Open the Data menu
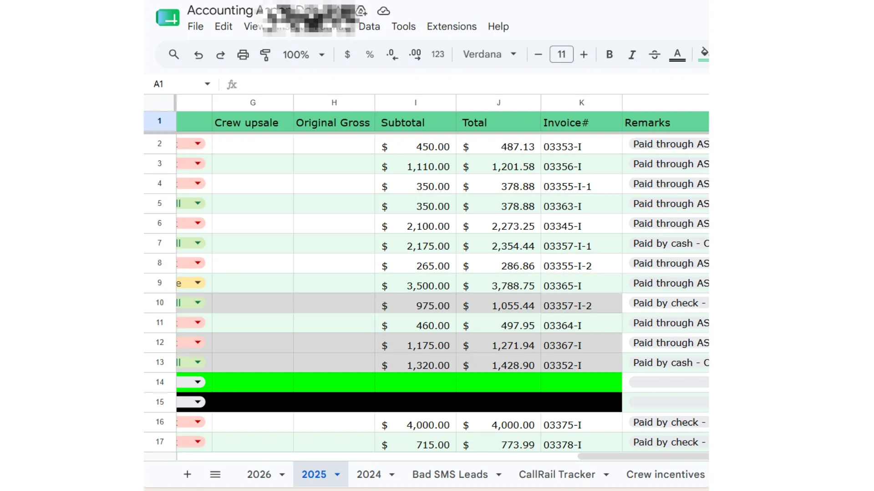The image size is (874, 491). [369, 26]
